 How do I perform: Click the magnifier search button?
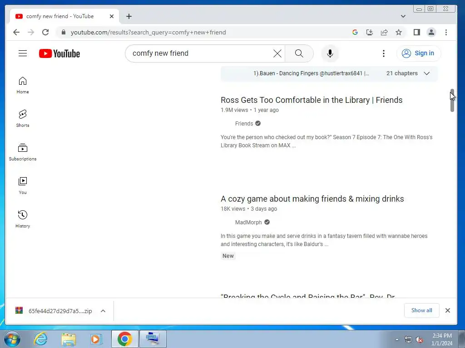pos(299,53)
